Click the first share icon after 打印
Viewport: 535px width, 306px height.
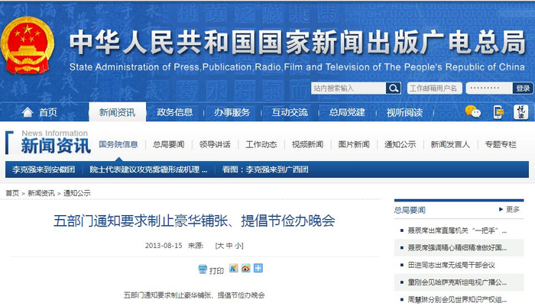(233, 268)
